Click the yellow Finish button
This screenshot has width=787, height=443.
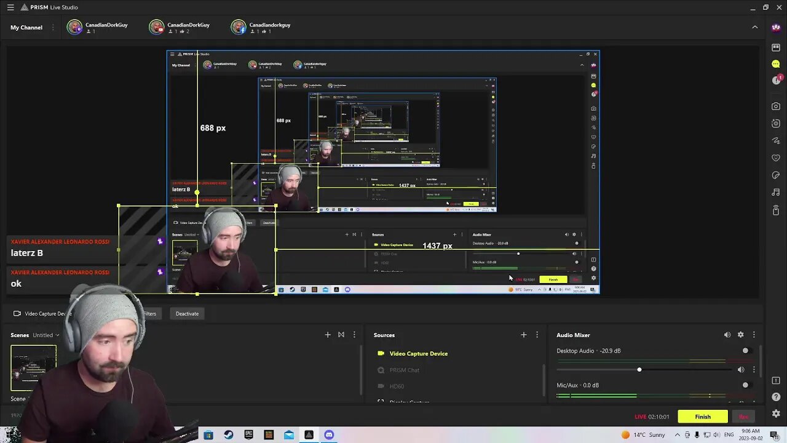(x=703, y=417)
